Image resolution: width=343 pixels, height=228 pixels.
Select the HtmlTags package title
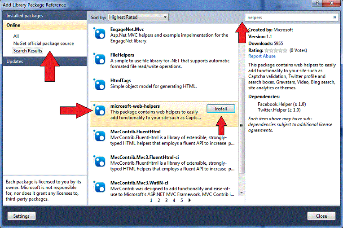click(120, 80)
